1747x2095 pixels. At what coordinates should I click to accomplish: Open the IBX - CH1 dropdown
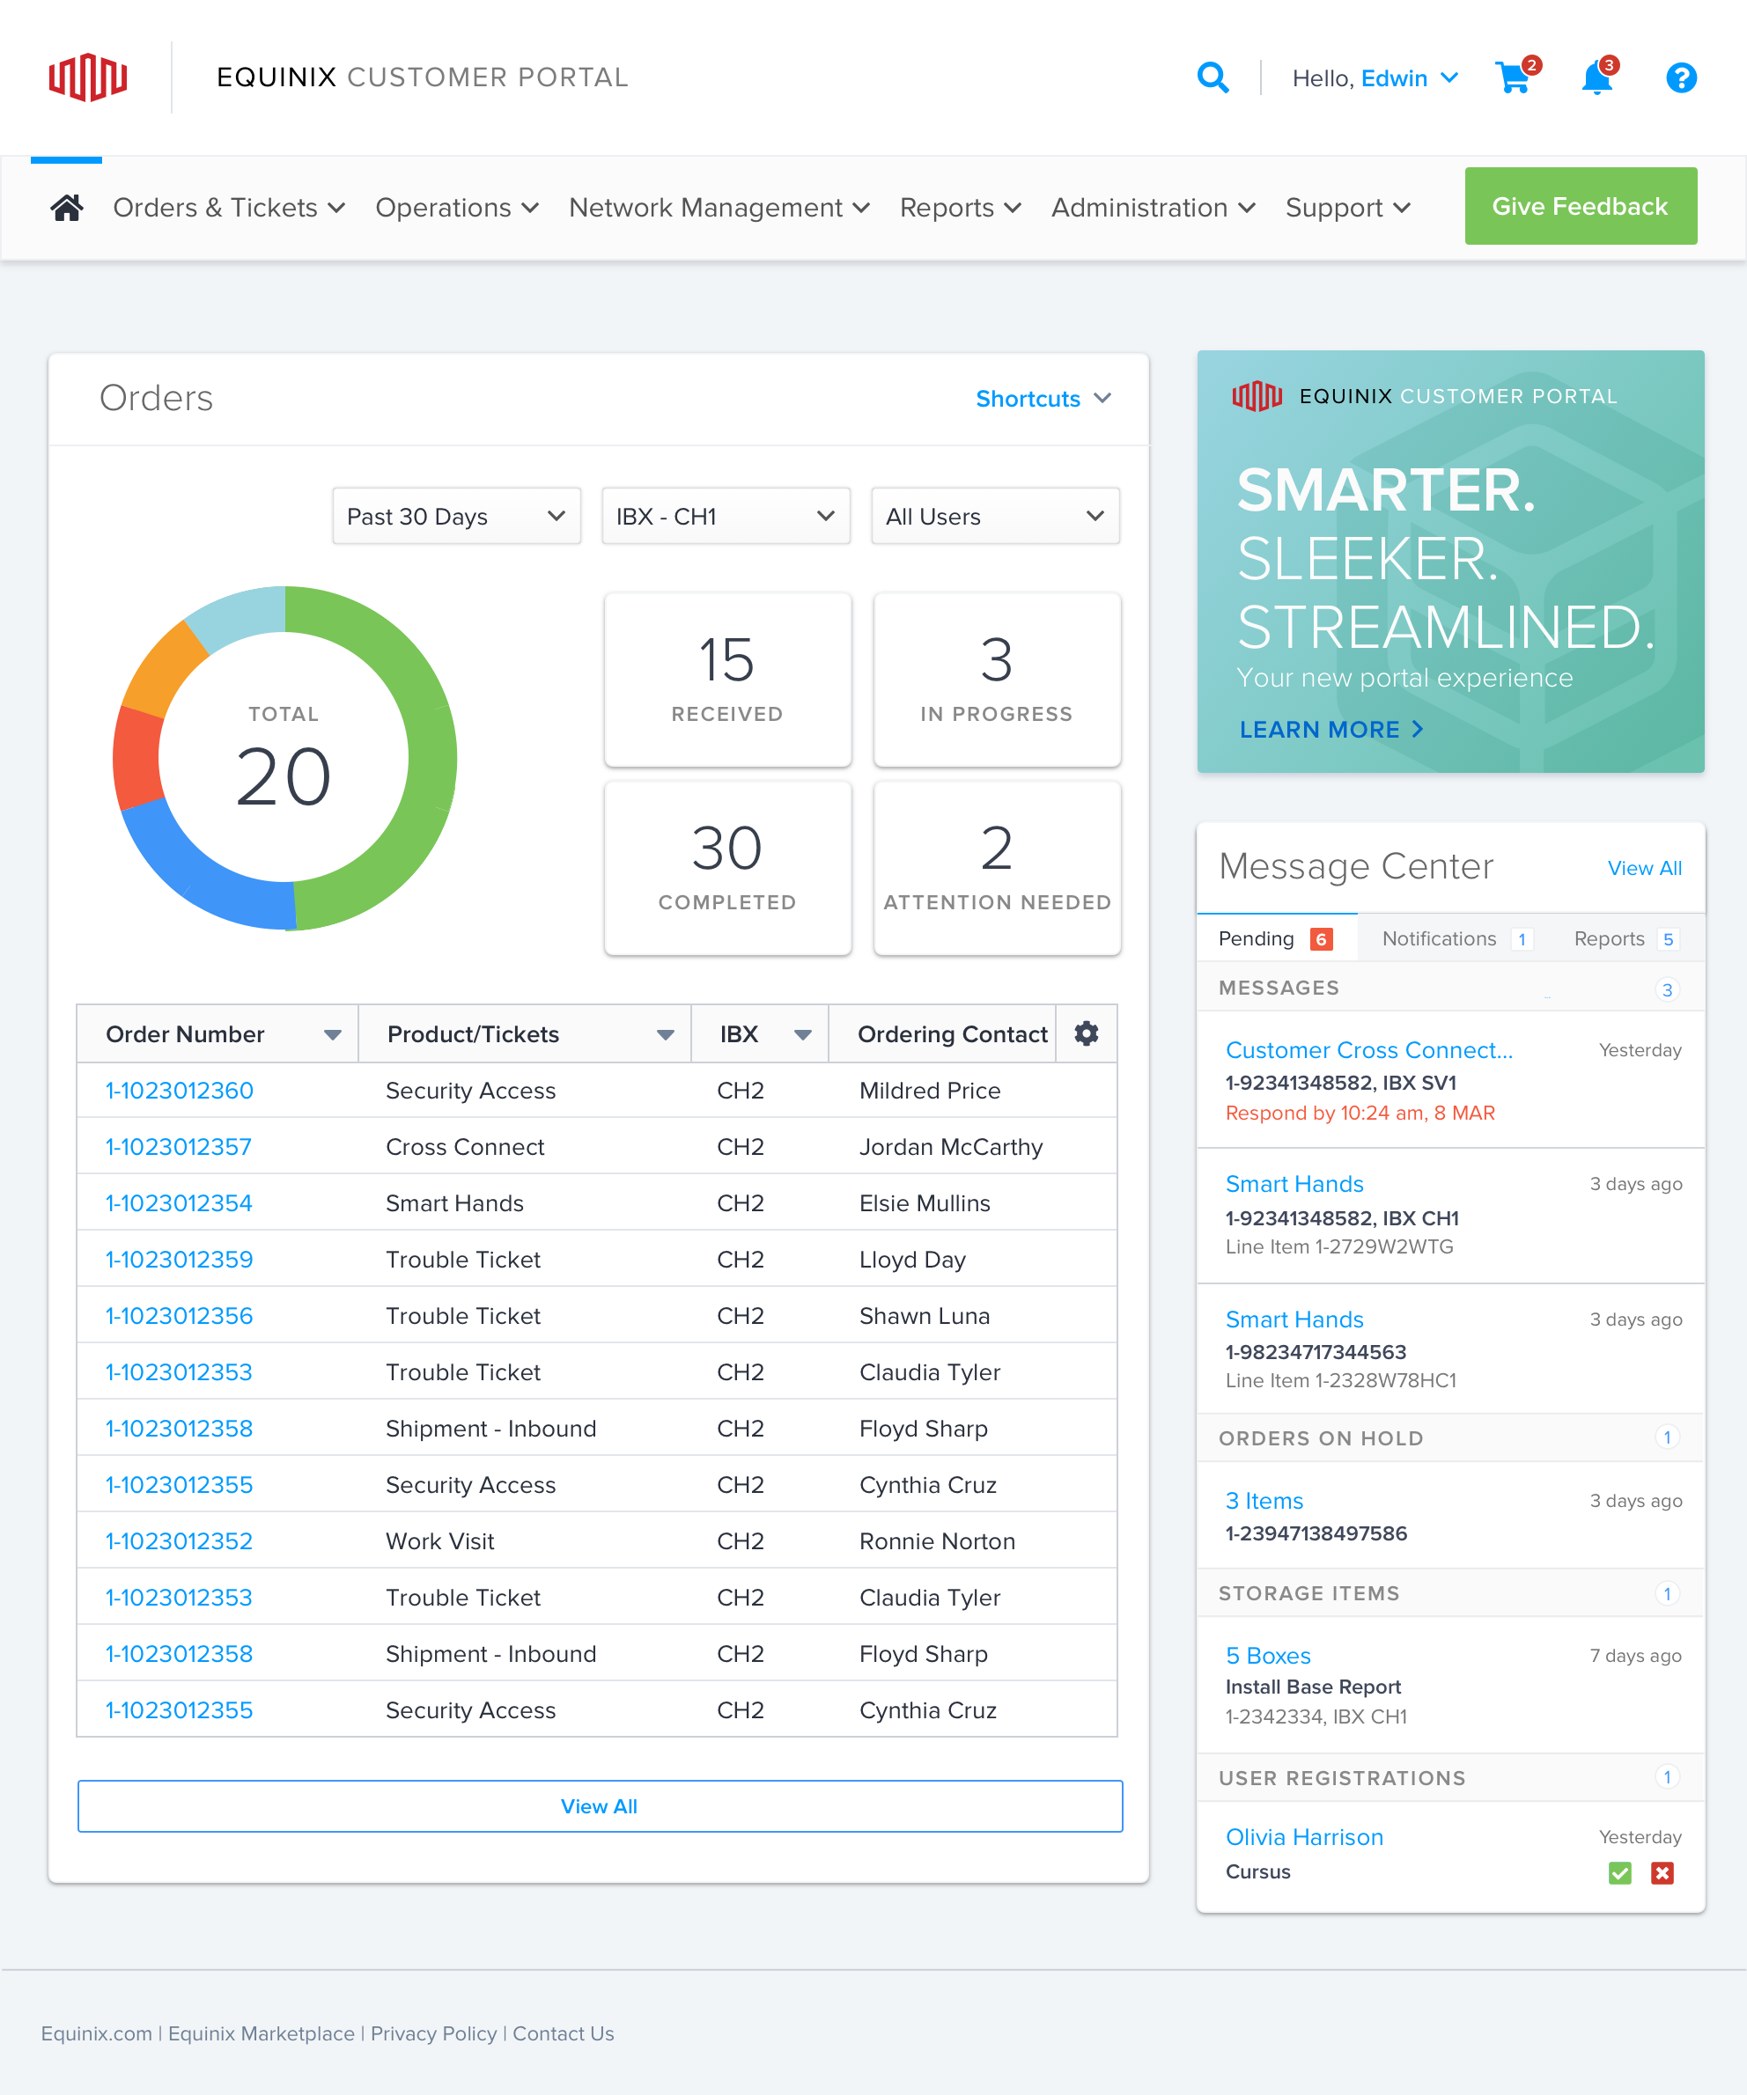coord(726,516)
